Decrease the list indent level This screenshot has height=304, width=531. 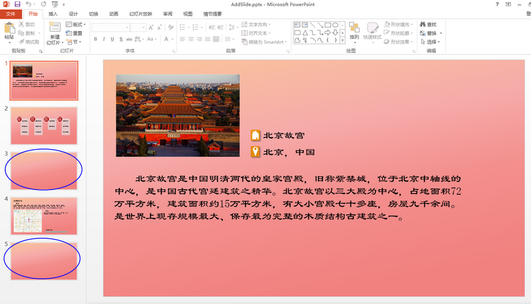tap(212, 27)
